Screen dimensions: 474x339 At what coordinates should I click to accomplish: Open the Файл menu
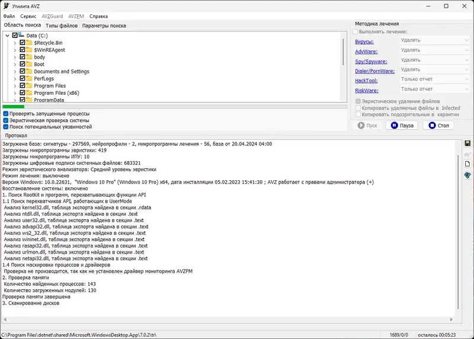coord(9,16)
